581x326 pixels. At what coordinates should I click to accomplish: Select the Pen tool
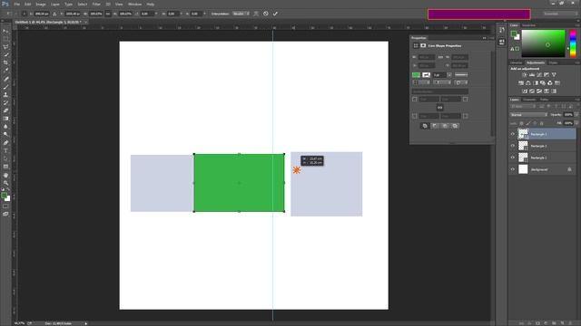[x=5, y=143]
